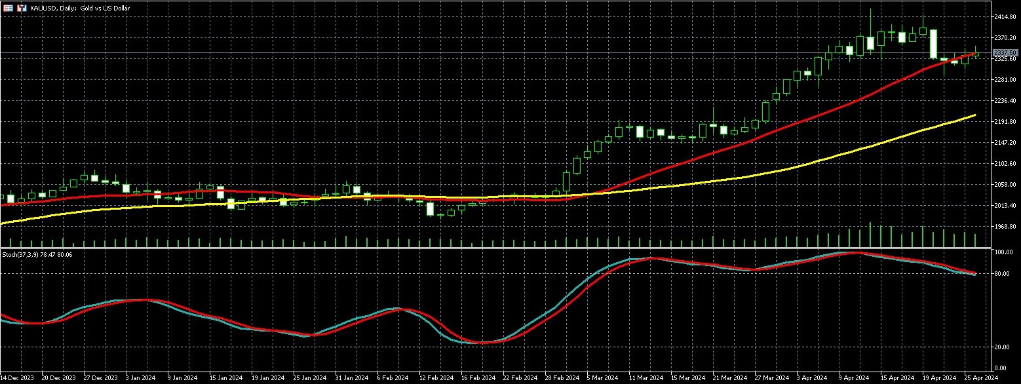
Task: Click the candle with the tallest upper wick
Action: click(x=870, y=20)
